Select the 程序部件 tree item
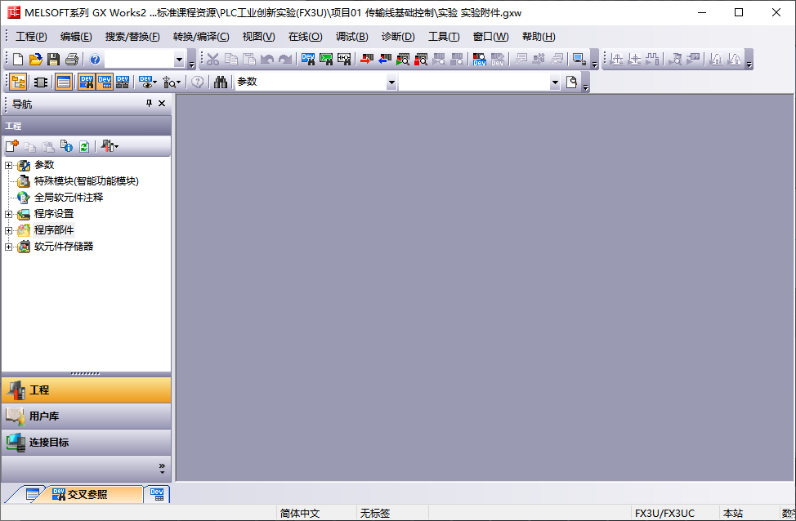The image size is (796, 521). (54, 229)
